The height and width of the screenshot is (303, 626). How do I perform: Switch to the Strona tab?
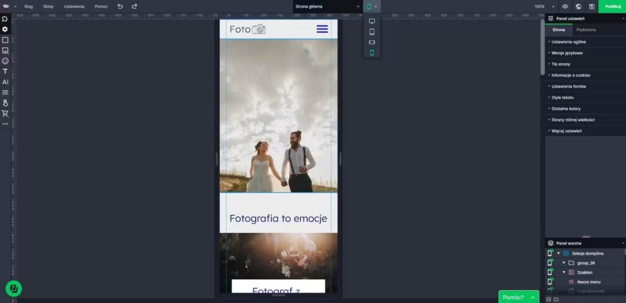point(559,30)
